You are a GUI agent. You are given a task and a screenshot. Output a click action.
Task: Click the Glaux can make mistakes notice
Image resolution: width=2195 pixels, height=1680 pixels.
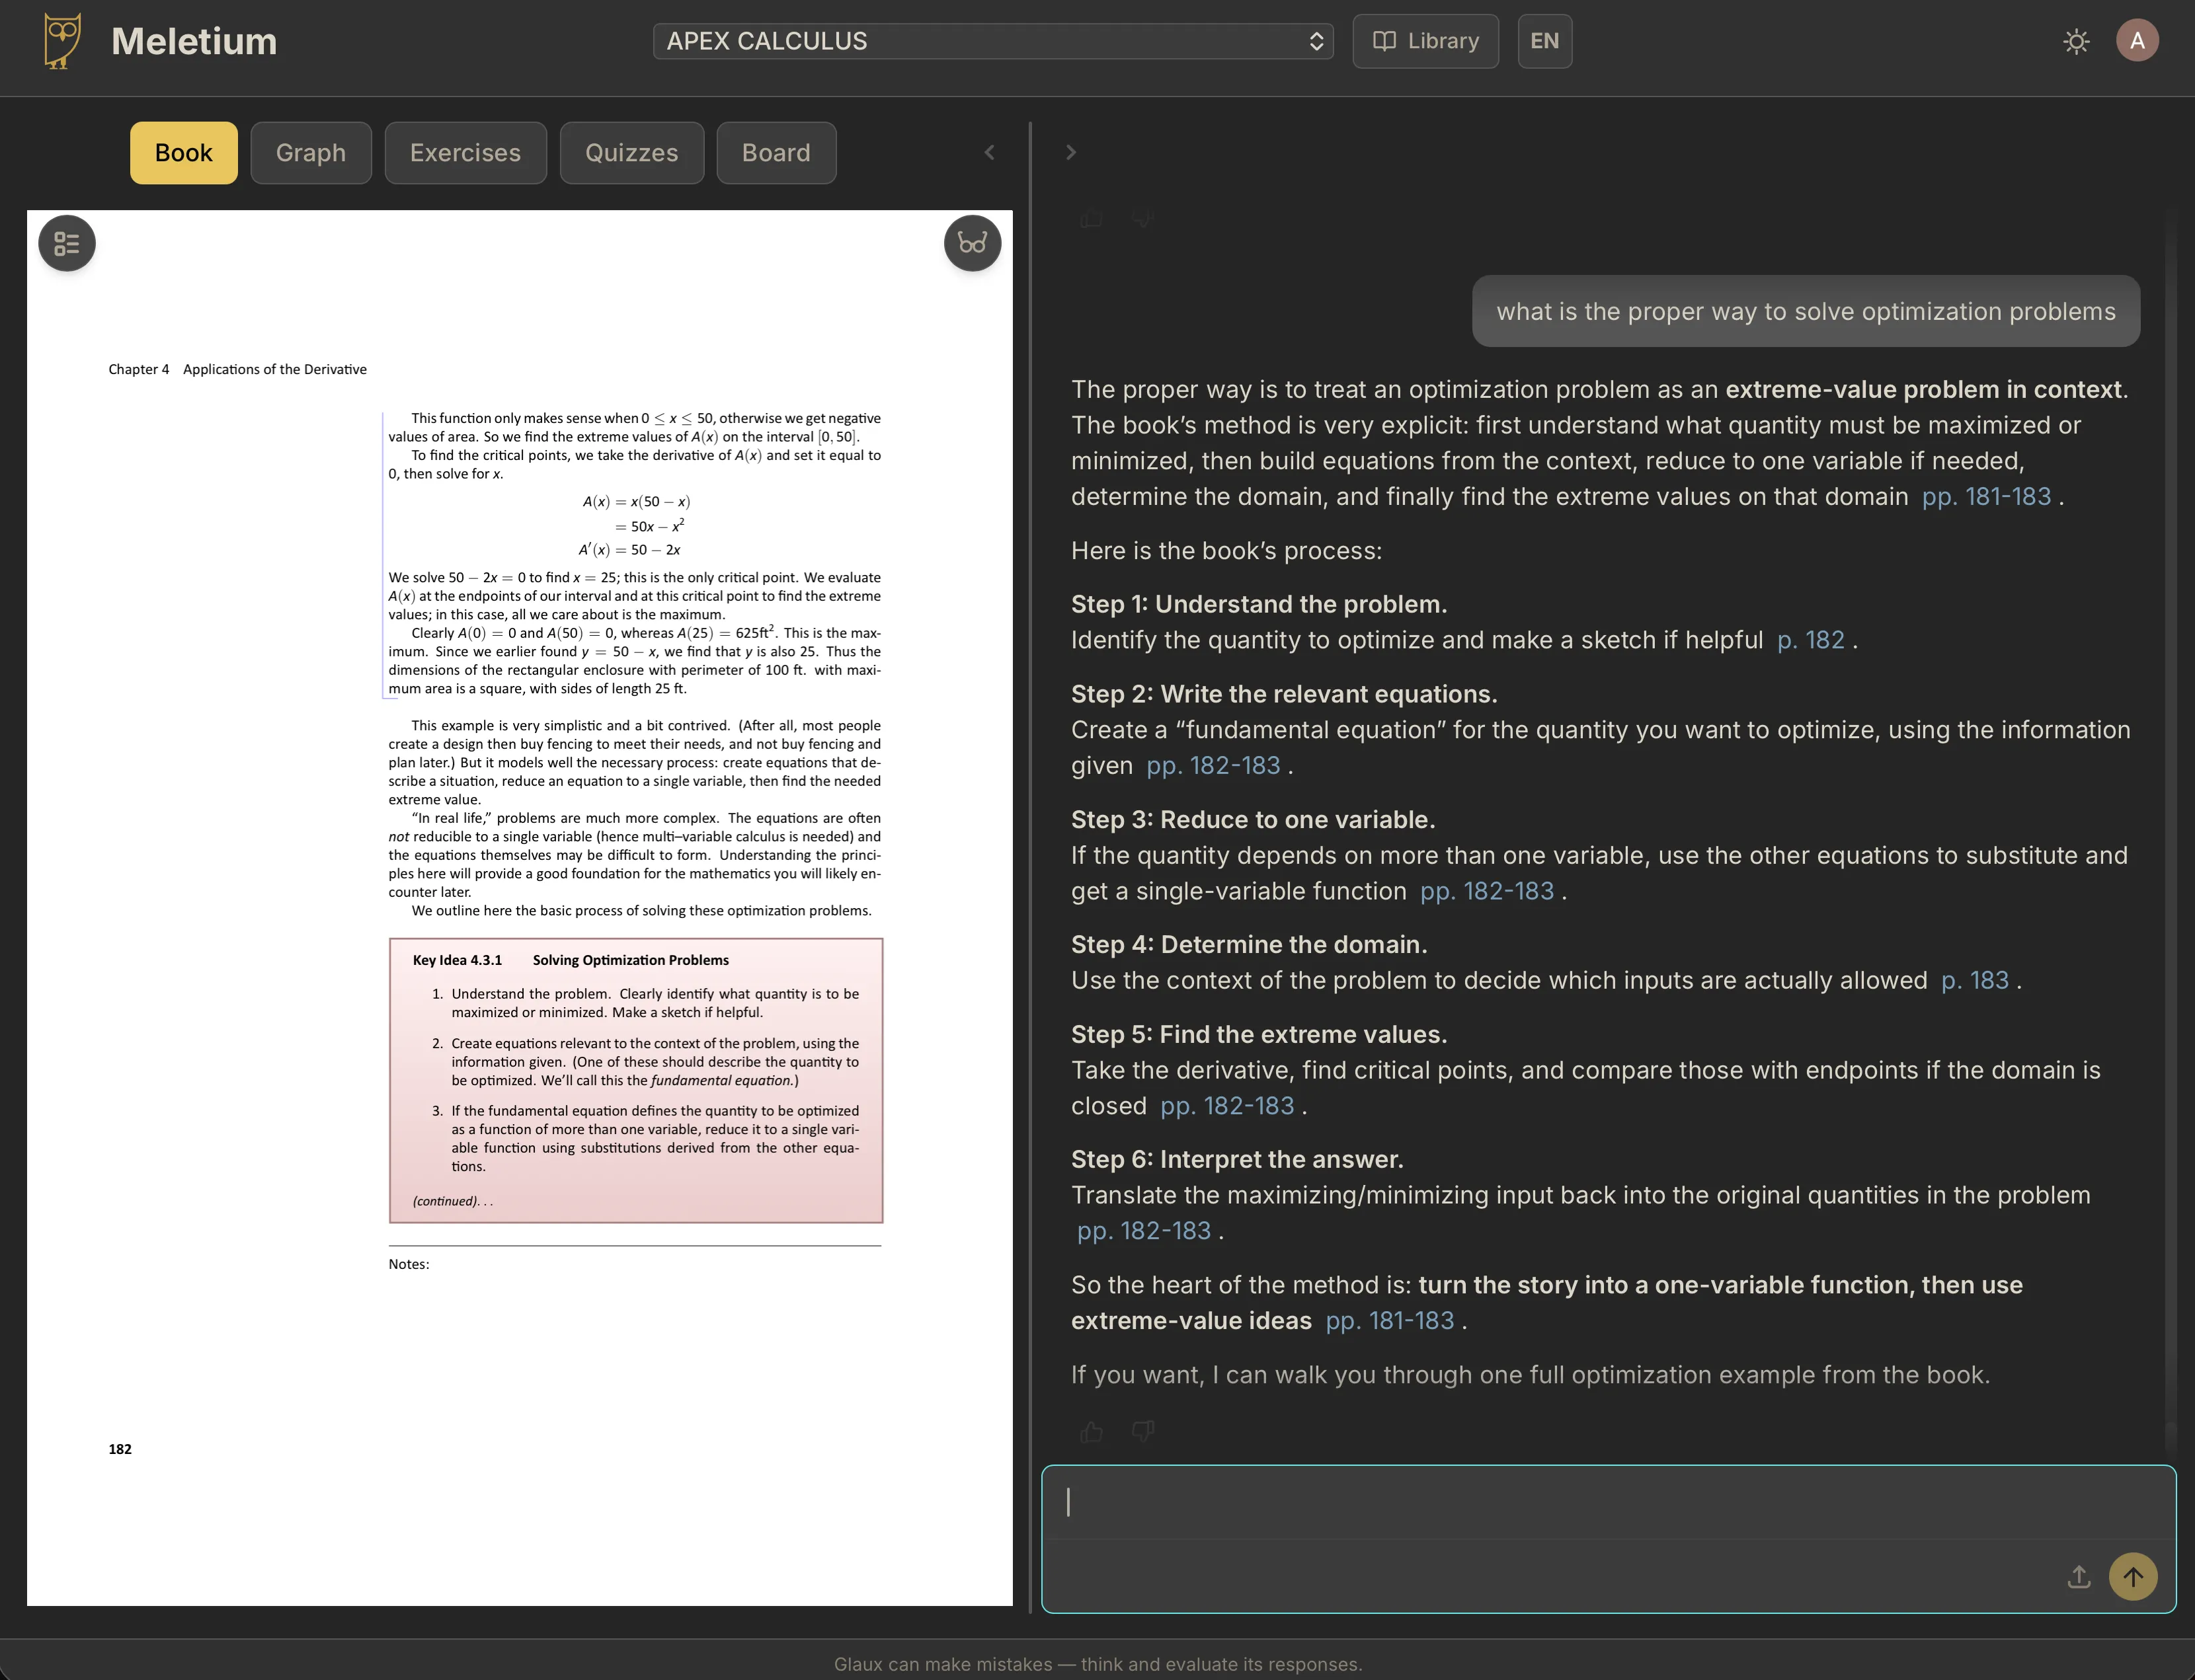tap(1097, 1664)
